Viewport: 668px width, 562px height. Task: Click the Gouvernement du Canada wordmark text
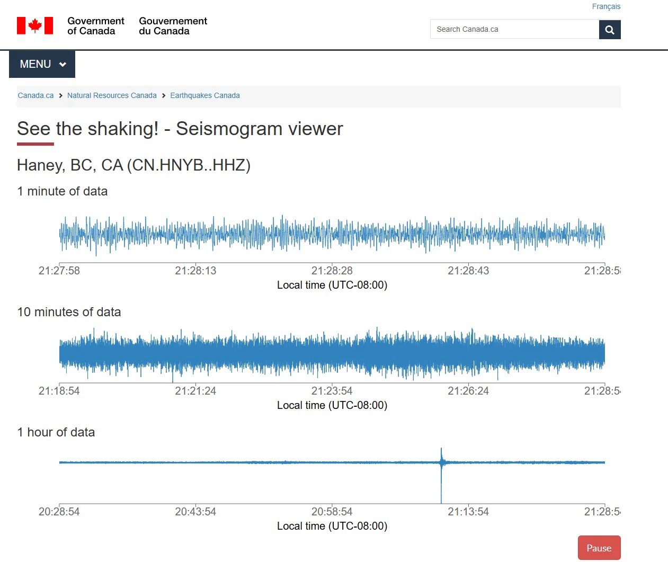[173, 26]
